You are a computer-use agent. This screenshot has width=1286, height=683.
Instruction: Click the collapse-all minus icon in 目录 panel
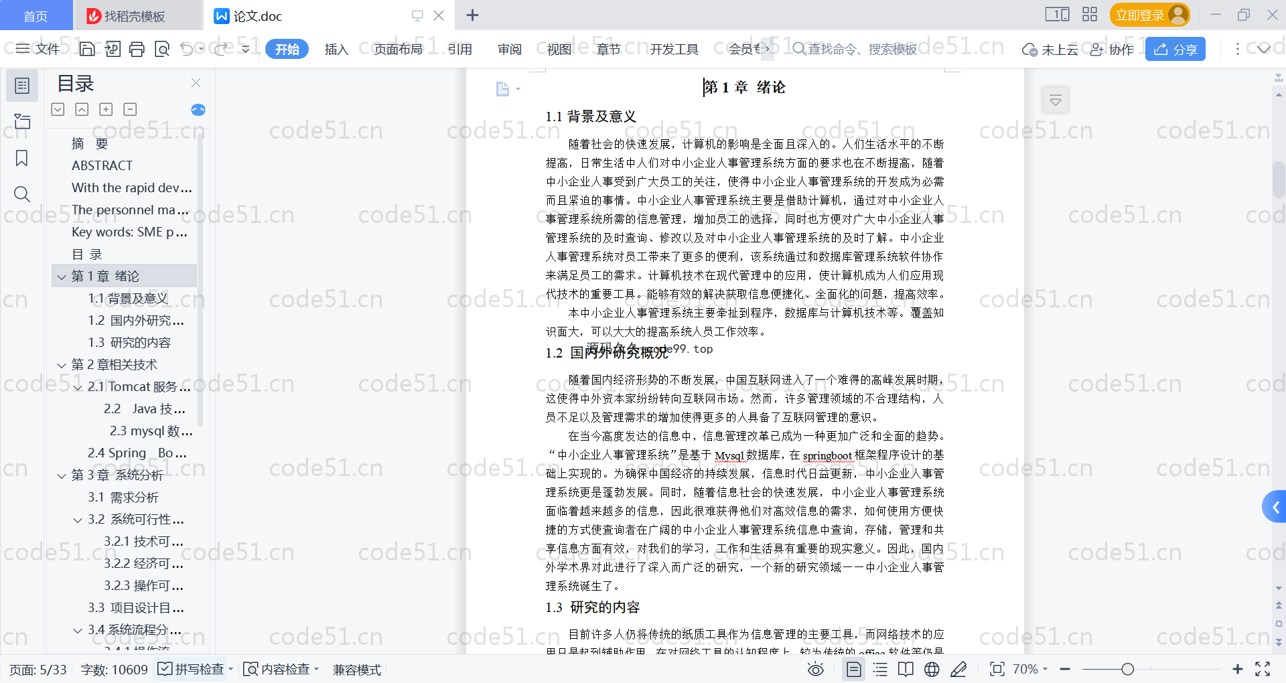click(130, 109)
